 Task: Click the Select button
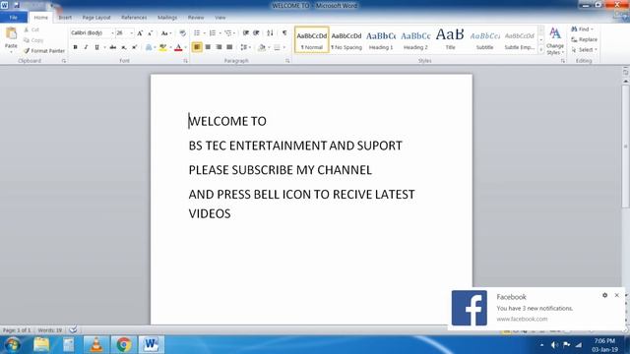coord(584,50)
